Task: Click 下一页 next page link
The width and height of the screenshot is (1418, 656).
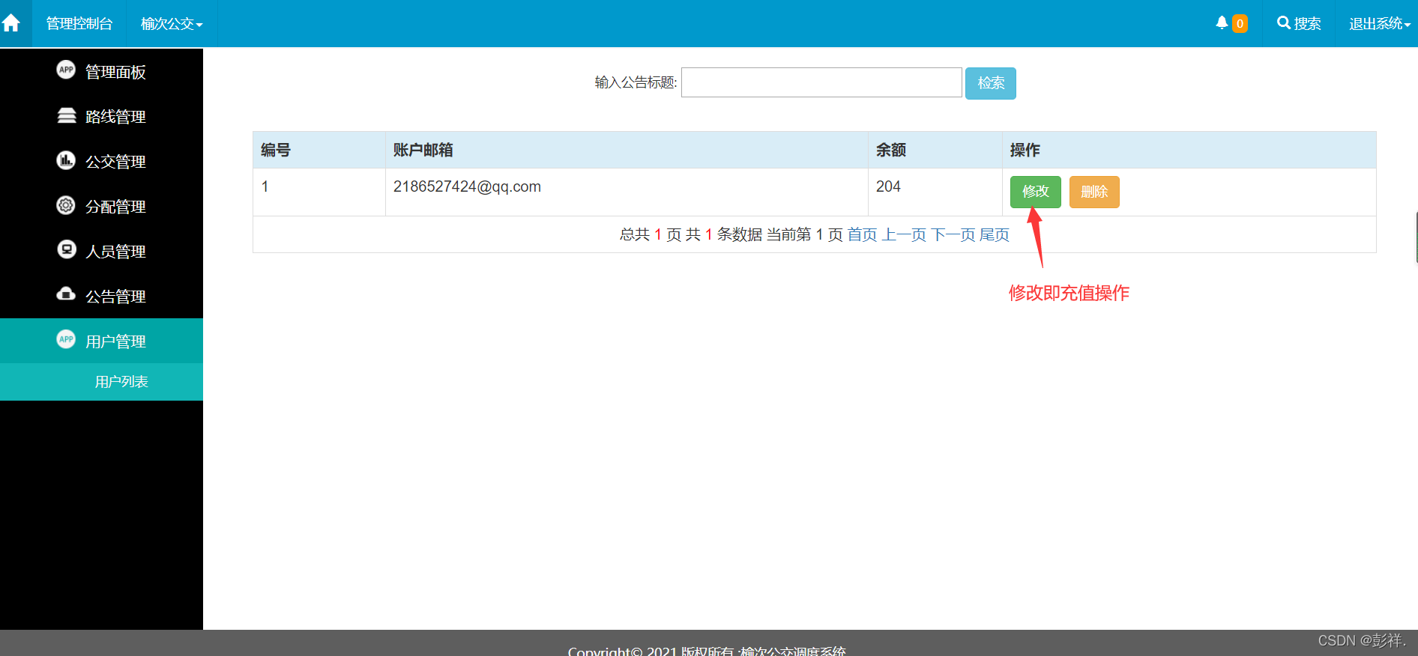Action: [953, 234]
